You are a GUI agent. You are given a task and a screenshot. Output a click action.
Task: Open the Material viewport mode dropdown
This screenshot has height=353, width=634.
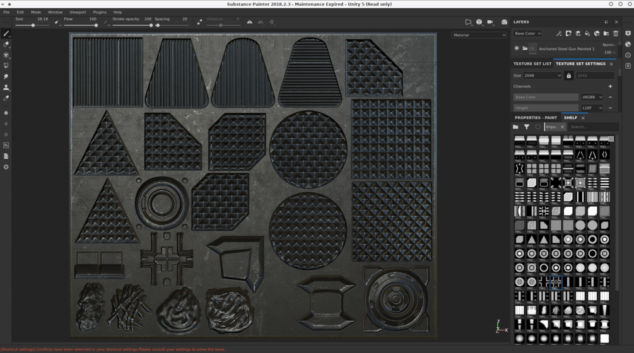[x=479, y=35]
